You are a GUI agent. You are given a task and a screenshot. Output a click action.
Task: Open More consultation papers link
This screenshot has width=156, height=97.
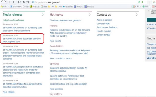point(61,59)
